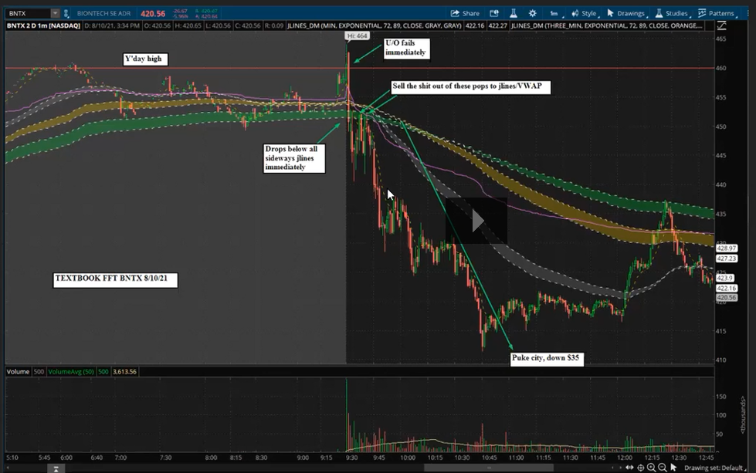Image resolution: width=756 pixels, height=473 pixels.
Task: Click the 423.9 price axis label
Action: tap(724, 278)
